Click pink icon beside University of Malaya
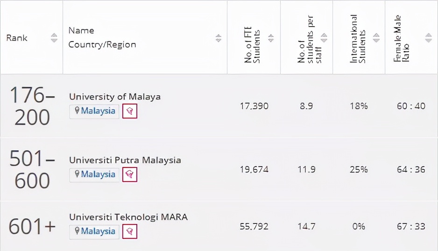 pos(130,111)
